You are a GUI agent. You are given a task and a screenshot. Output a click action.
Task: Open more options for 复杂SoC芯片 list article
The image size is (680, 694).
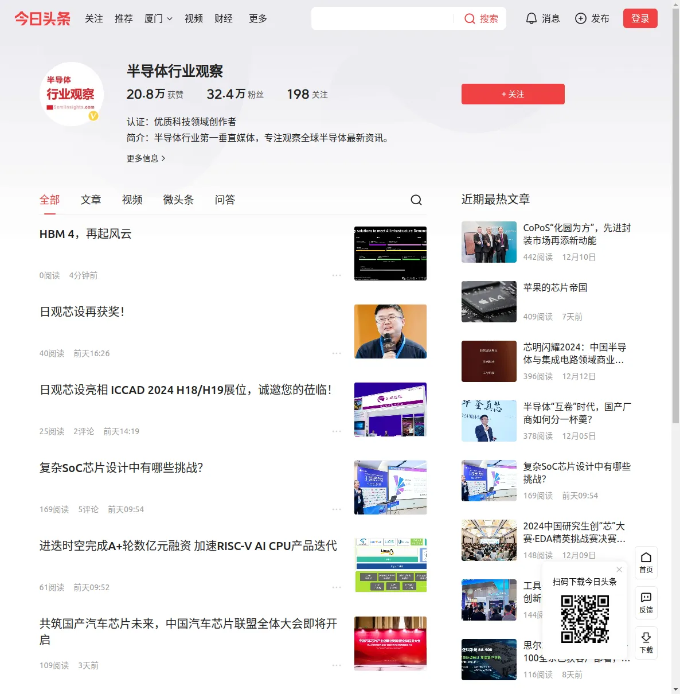tap(337, 509)
